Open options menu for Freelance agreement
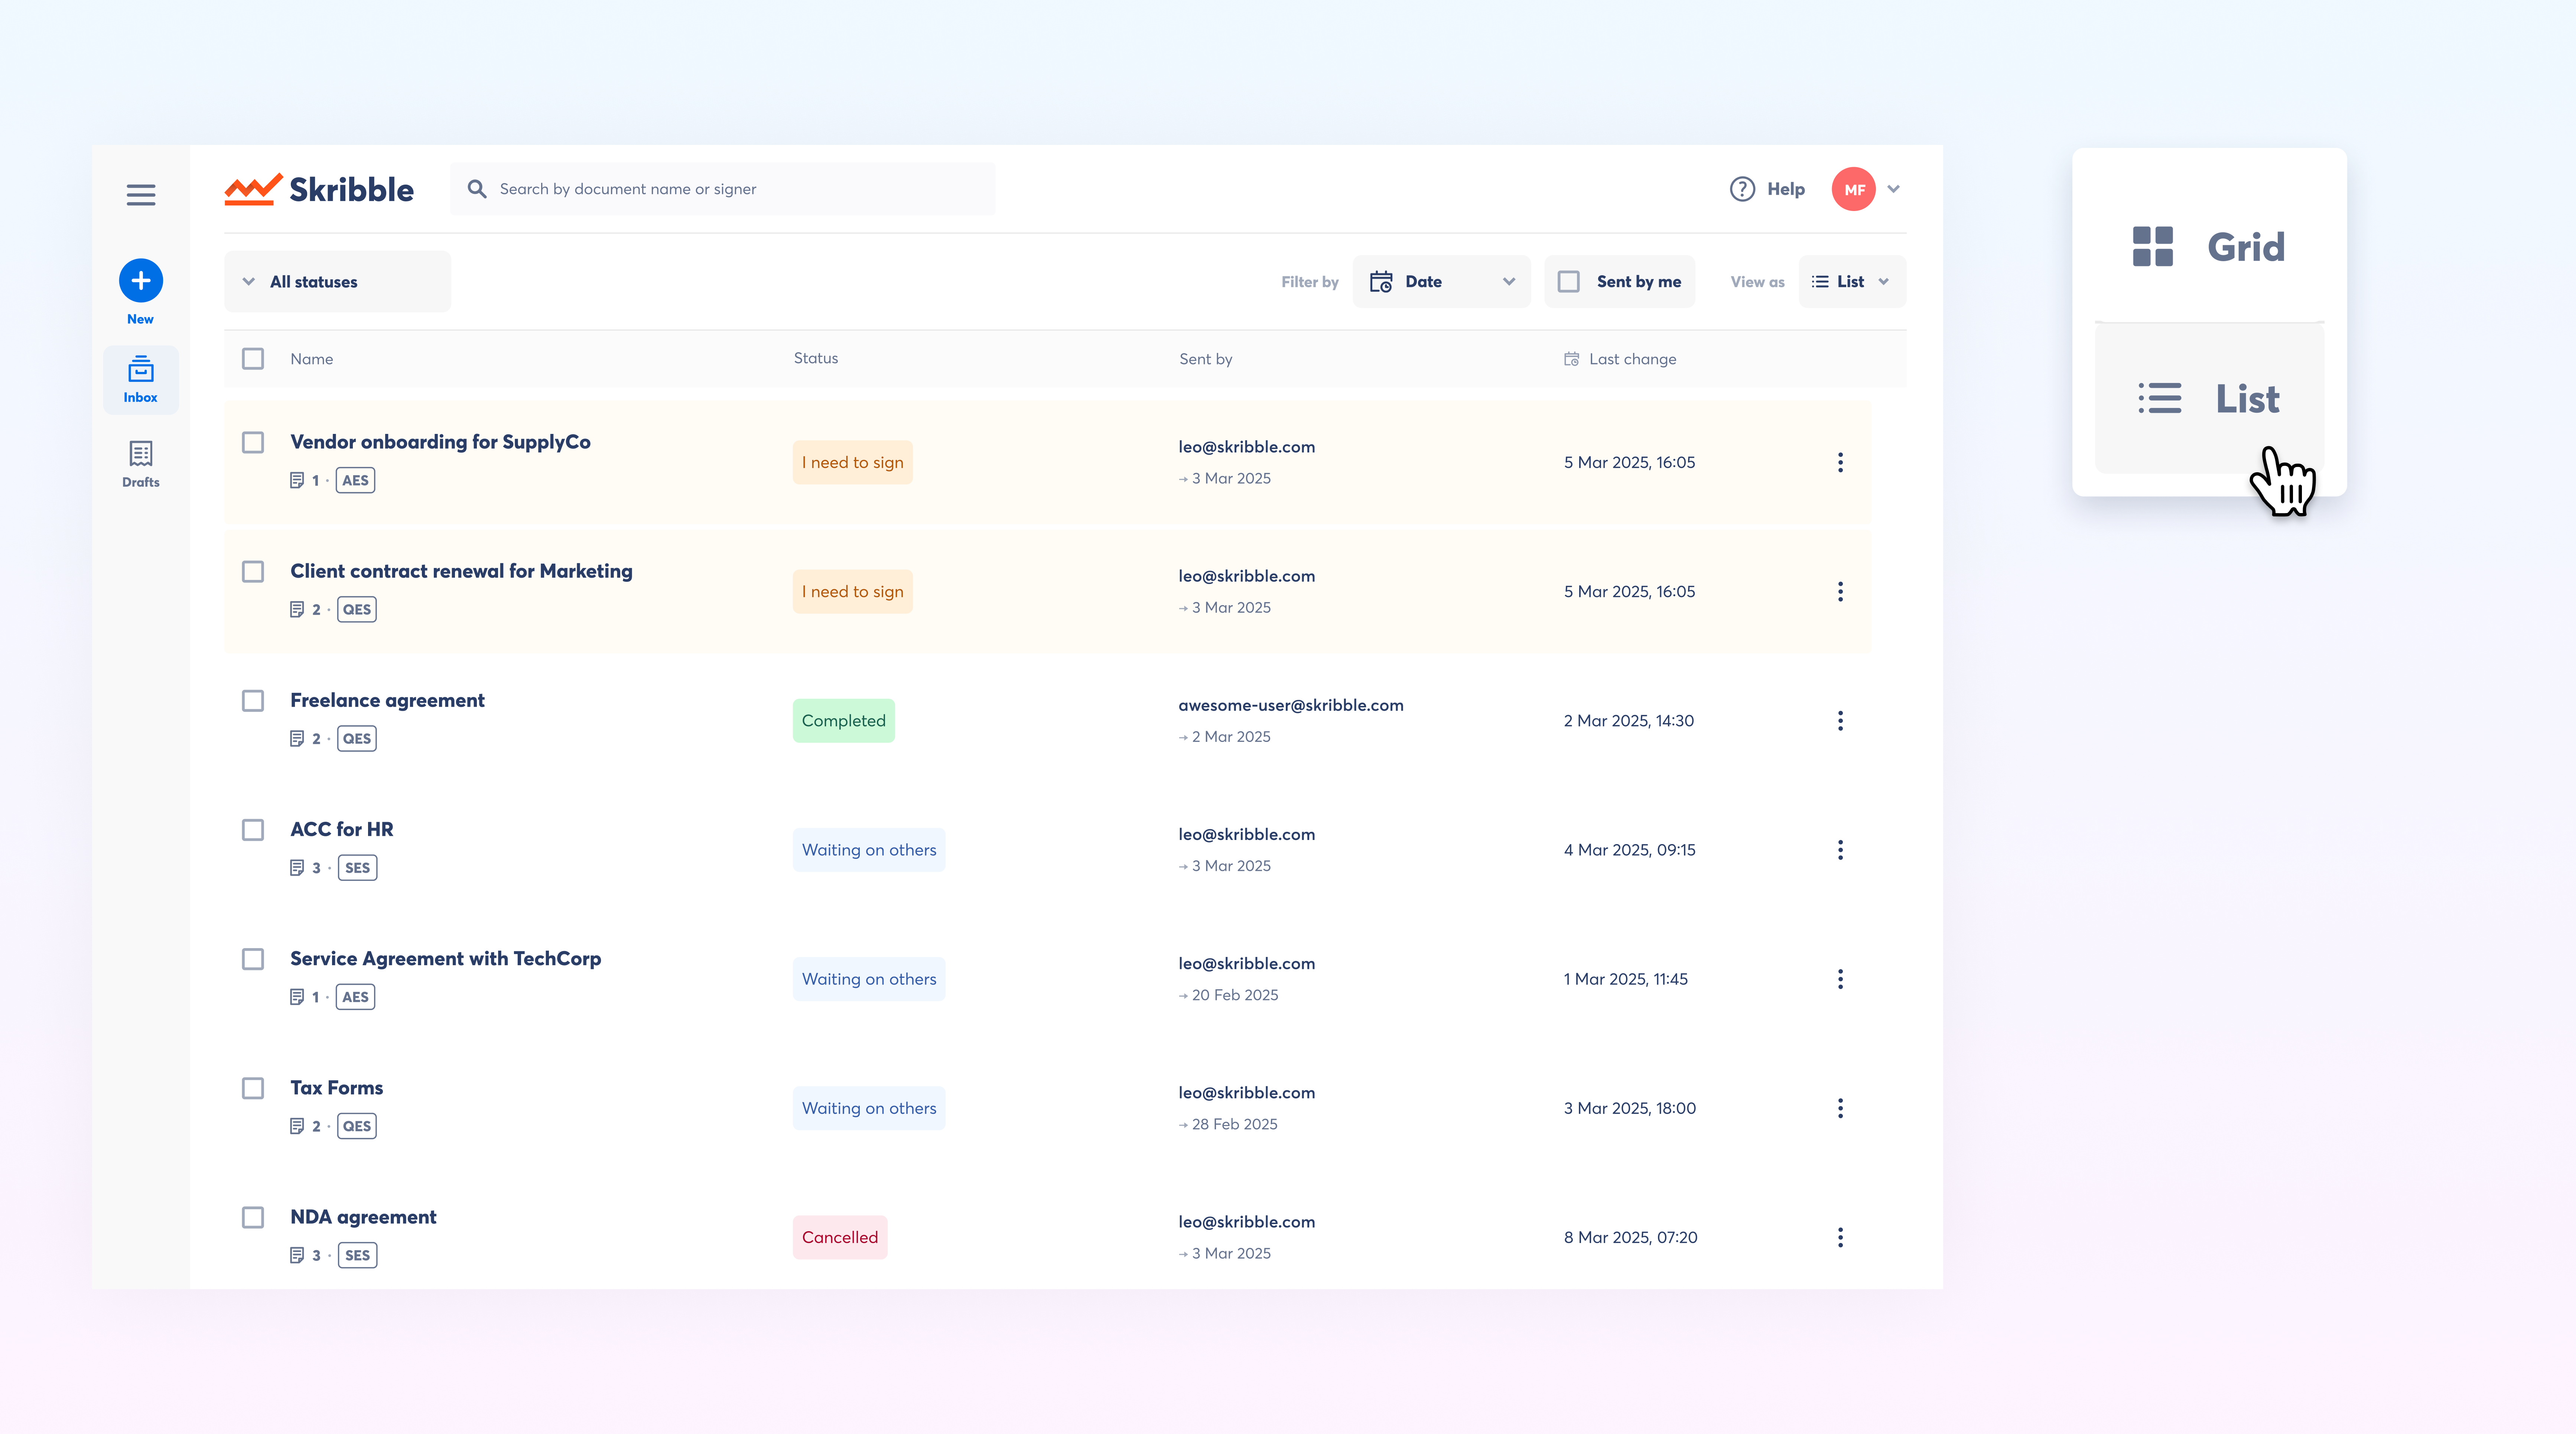Image resolution: width=2576 pixels, height=1434 pixels. click(1840, 721)
